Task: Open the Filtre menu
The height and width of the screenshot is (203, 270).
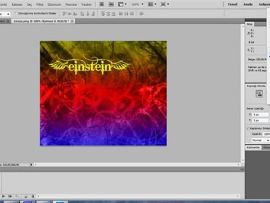Action: tap(39, 5)
